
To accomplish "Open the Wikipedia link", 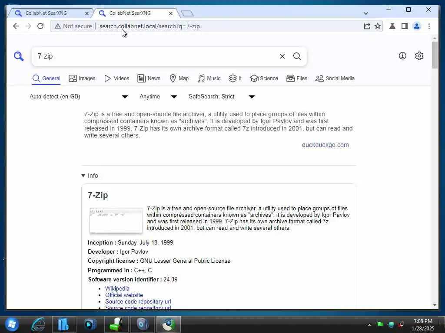I will [117, 288].
